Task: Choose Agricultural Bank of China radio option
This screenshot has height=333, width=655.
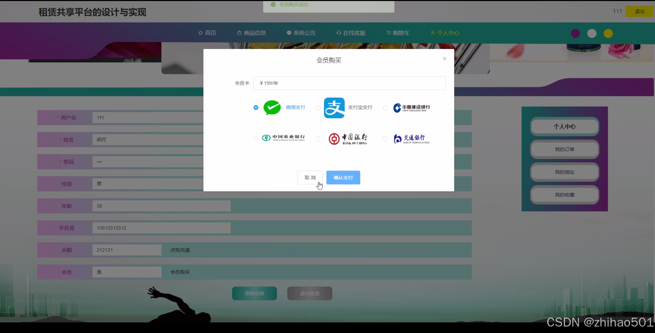Action: [x=256, y=138]
